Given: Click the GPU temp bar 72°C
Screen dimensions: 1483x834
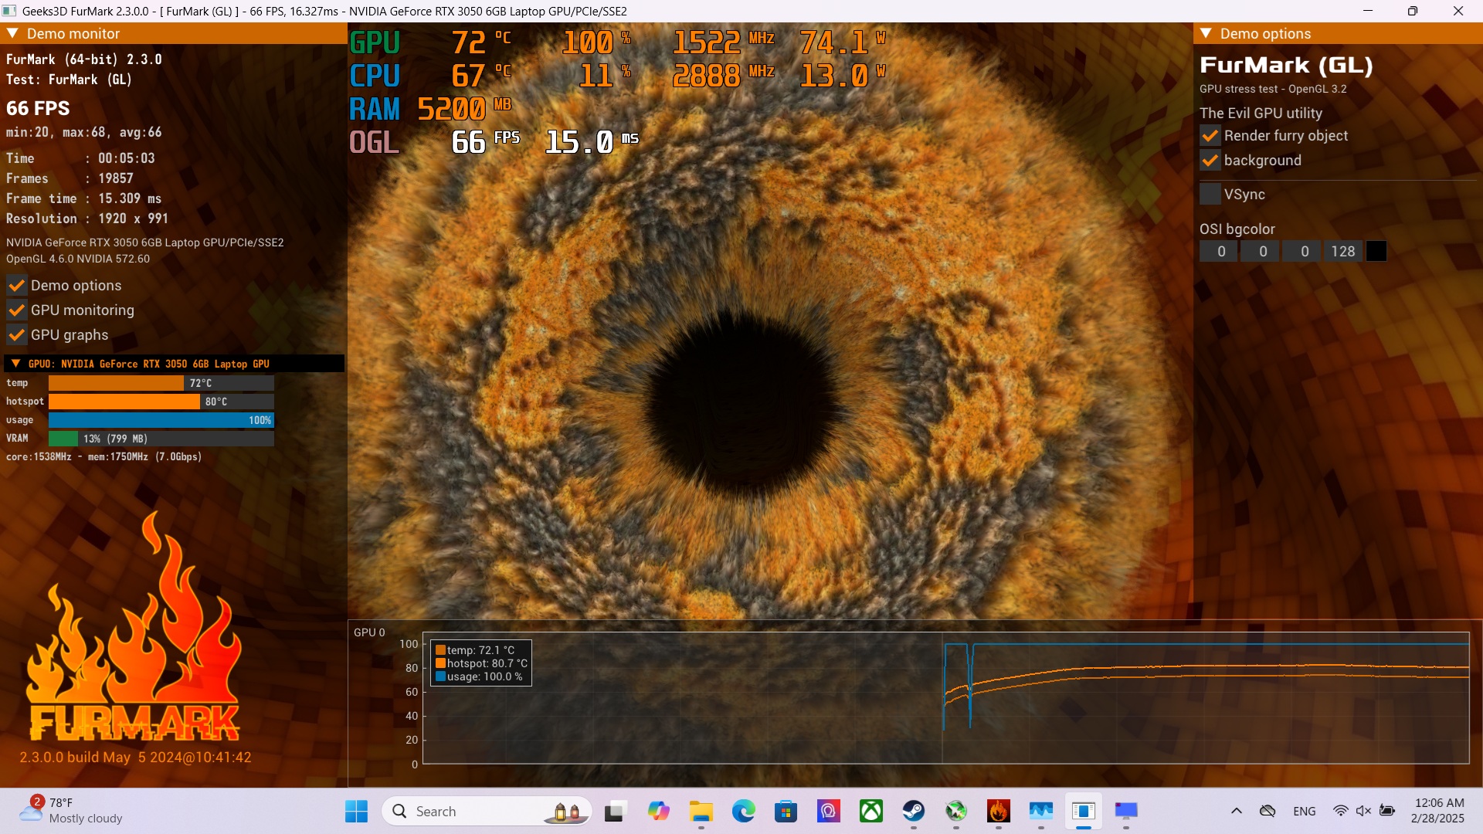Looking at the screenshot, I should tap(161, 383).
